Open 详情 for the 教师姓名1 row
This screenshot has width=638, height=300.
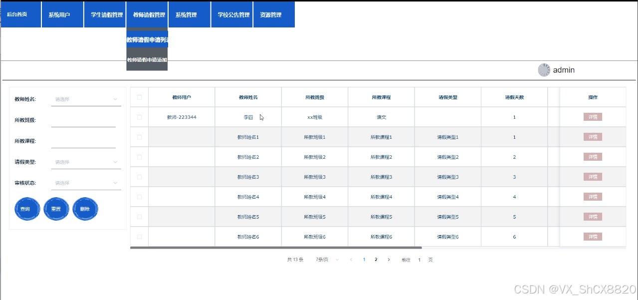[593, 137]
